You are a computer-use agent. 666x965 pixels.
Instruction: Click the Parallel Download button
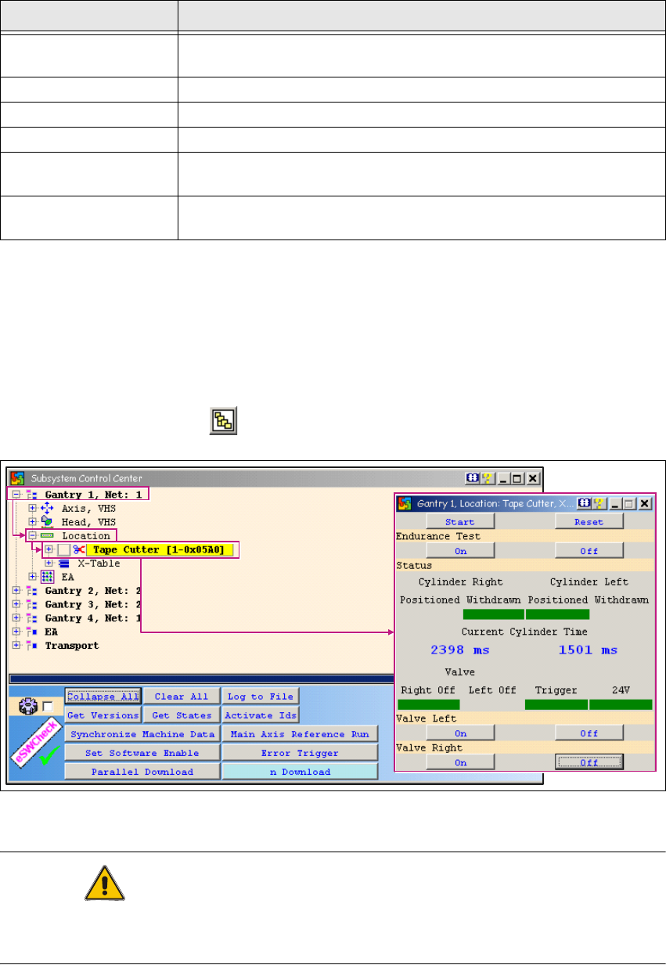point(142,772)
